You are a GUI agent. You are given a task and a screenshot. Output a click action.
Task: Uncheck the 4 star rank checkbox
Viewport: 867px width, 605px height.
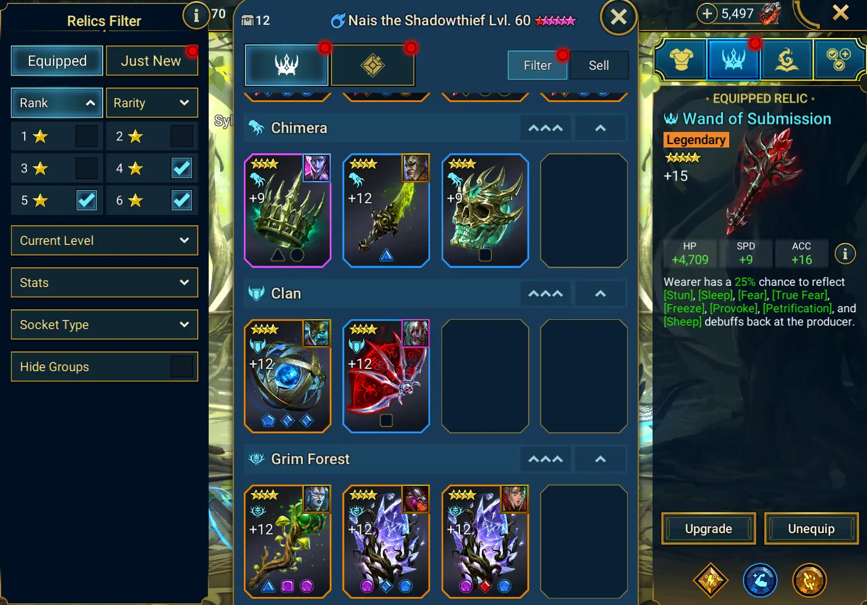pyautogui.click(x=182, y=168)
